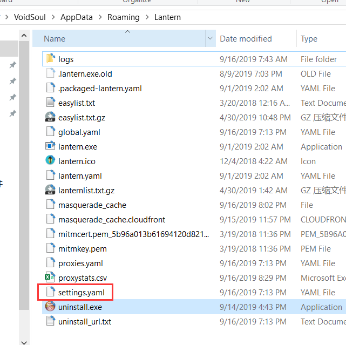Select the file named settings.yaml
The height and width of the screenshot is (345, 346).
[x=82, y=293]
